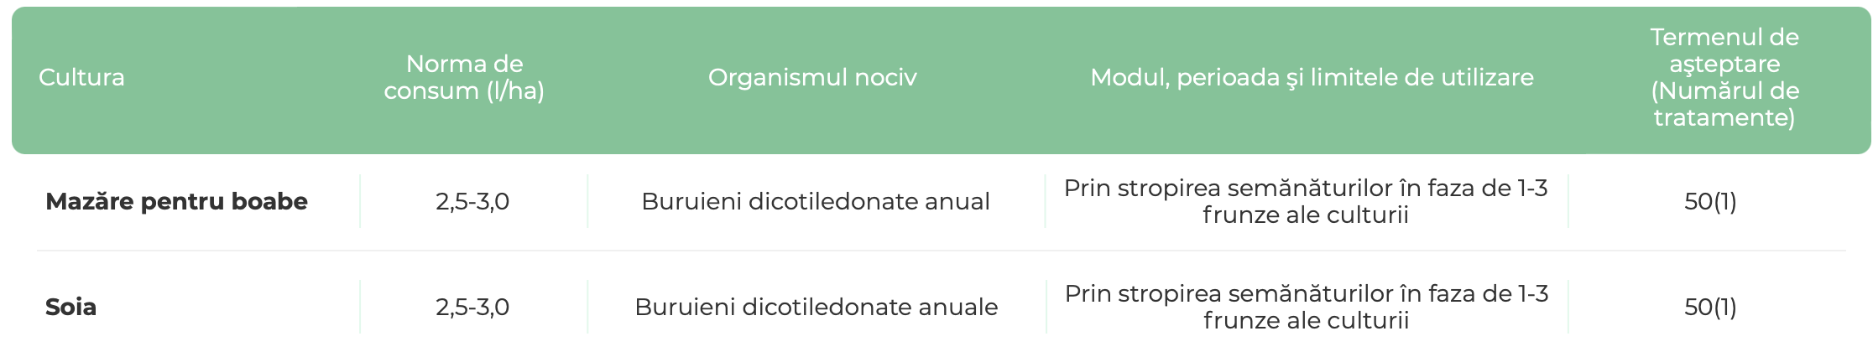
Task: Select the usage method text in the Soia row
Action: coord(1306,308)
